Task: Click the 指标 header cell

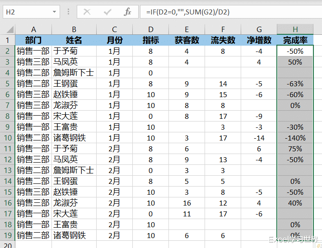Action: [150, 40]
